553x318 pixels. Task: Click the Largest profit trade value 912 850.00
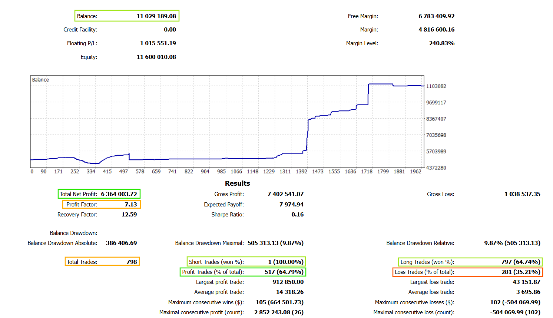[x=288, y=282]
